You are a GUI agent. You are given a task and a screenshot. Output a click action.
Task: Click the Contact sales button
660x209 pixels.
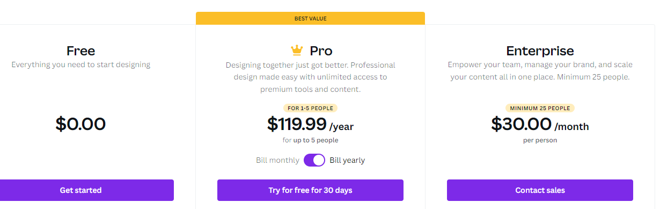(540, 190)
